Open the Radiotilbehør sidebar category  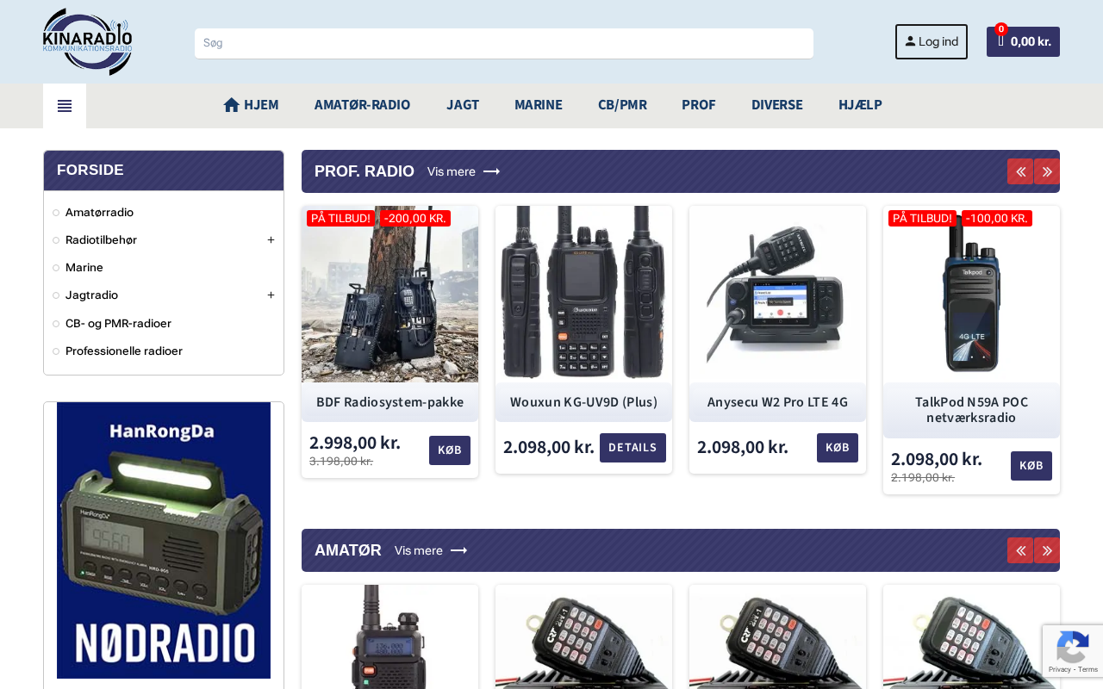101,239
